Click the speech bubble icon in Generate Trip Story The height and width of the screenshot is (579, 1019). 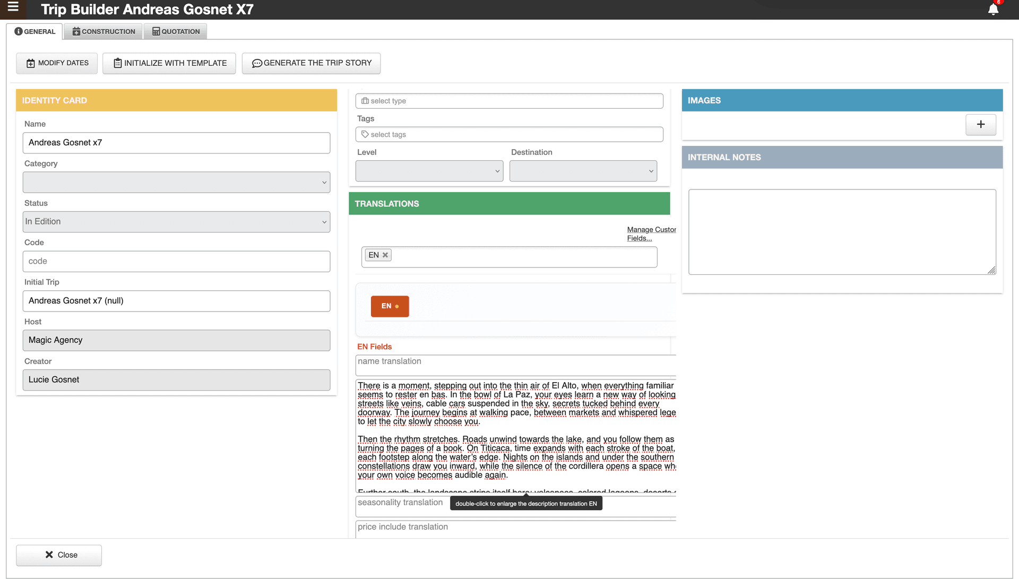pyautogui.click(x=257, y=63)
